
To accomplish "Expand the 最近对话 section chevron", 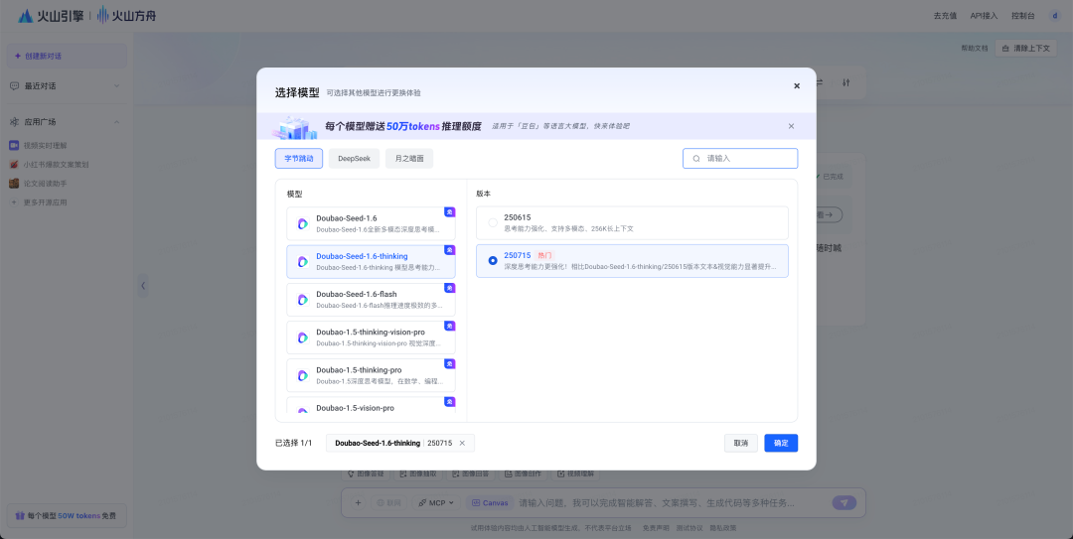I will [x=116, y=86].
